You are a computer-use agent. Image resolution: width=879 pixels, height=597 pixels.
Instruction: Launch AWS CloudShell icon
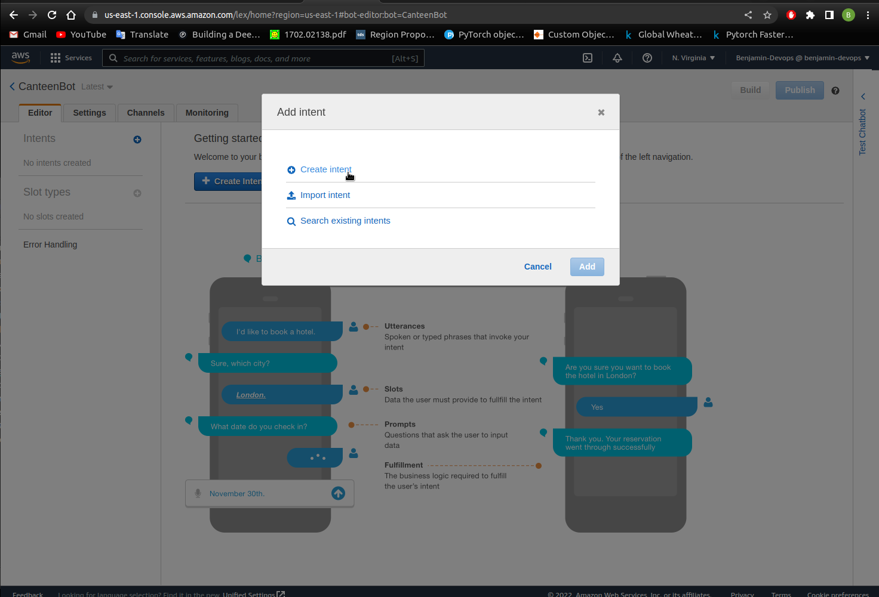click(588, 58)
